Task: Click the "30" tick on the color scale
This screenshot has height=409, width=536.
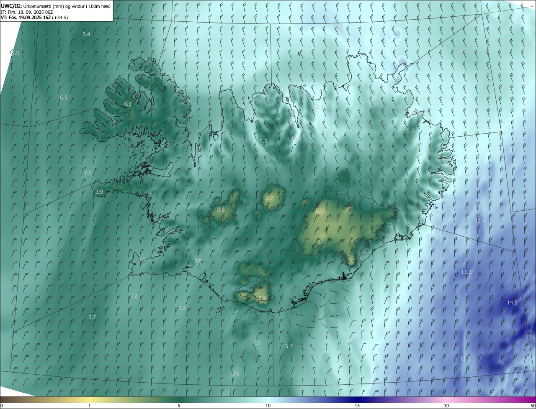Action: [446, 406]
